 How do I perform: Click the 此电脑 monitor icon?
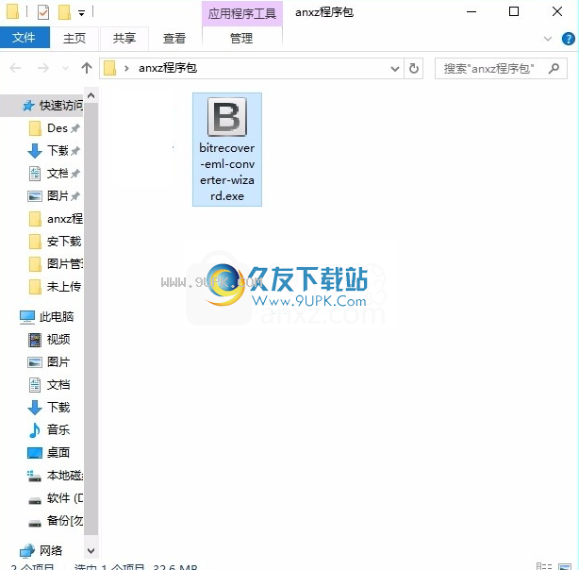tap(27, 317)
